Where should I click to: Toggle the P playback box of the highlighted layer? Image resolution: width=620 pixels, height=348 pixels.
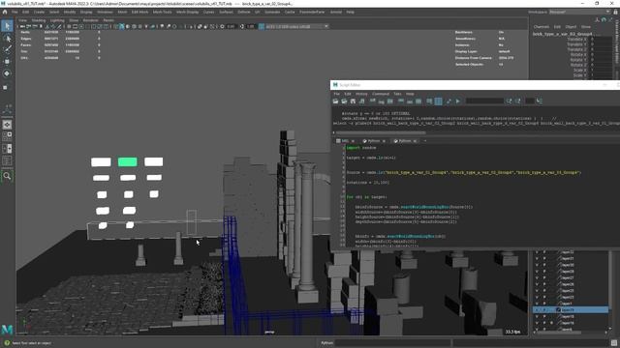[544, 310]
